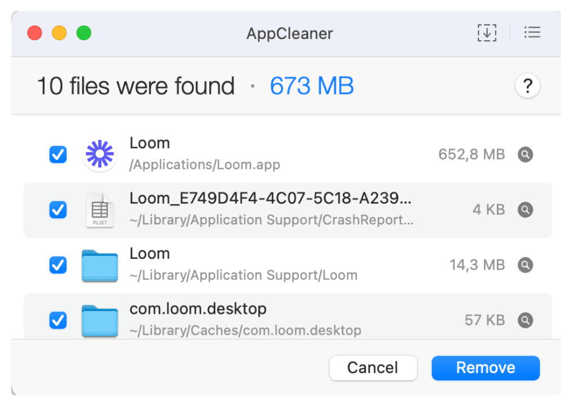Select the purple Loom application icon
This screenshot has height=398, width=571.
tap(100, 153)
